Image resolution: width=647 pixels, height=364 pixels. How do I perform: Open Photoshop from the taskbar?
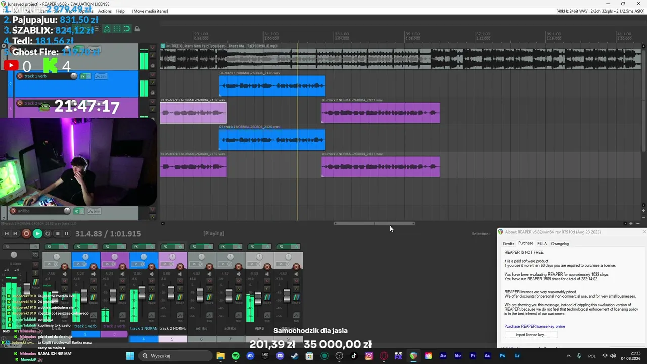click(502, 356)
